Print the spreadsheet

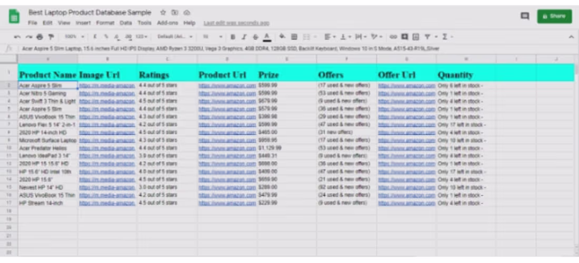pyautogui.click(x=39, y=37)
